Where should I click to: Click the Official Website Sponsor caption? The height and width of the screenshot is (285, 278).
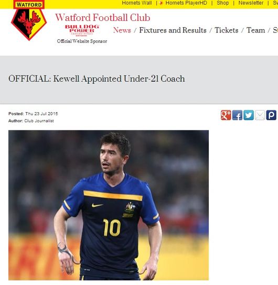point(82,41)
